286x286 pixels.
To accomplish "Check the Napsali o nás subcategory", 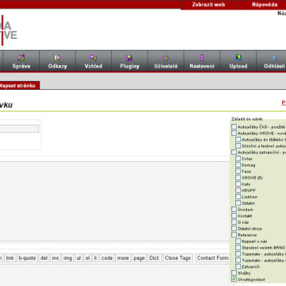I will (238, 242).
